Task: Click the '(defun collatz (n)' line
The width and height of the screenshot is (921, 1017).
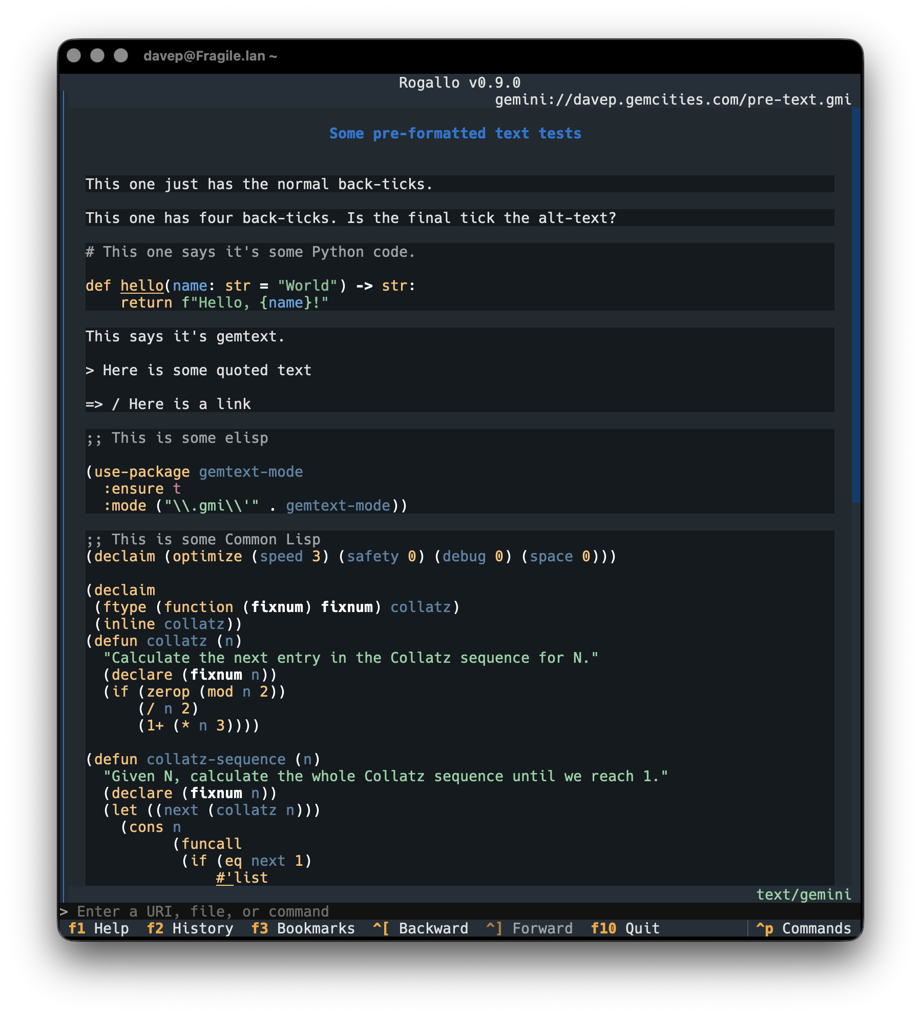Action: (163, 641)
